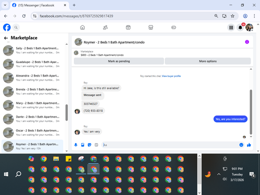This screenshot has height=195, width=260.
Task: Choose a GIF icon
Action: (96, 145)
